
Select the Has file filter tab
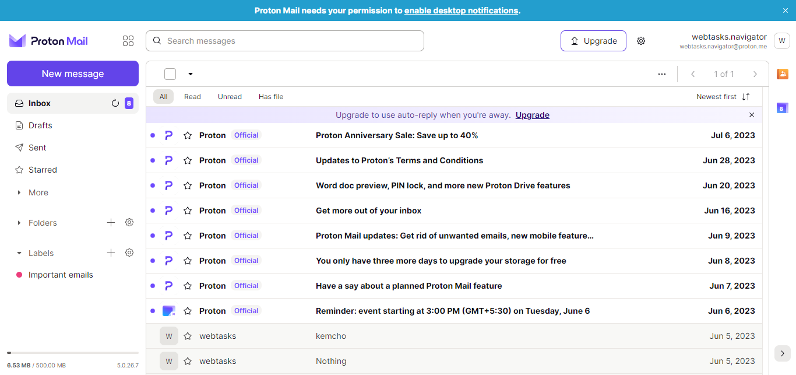271,97
